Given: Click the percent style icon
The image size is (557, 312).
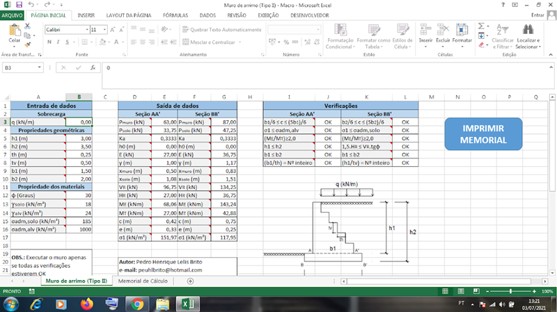Looking at the screenshot, I should (286, 42).
